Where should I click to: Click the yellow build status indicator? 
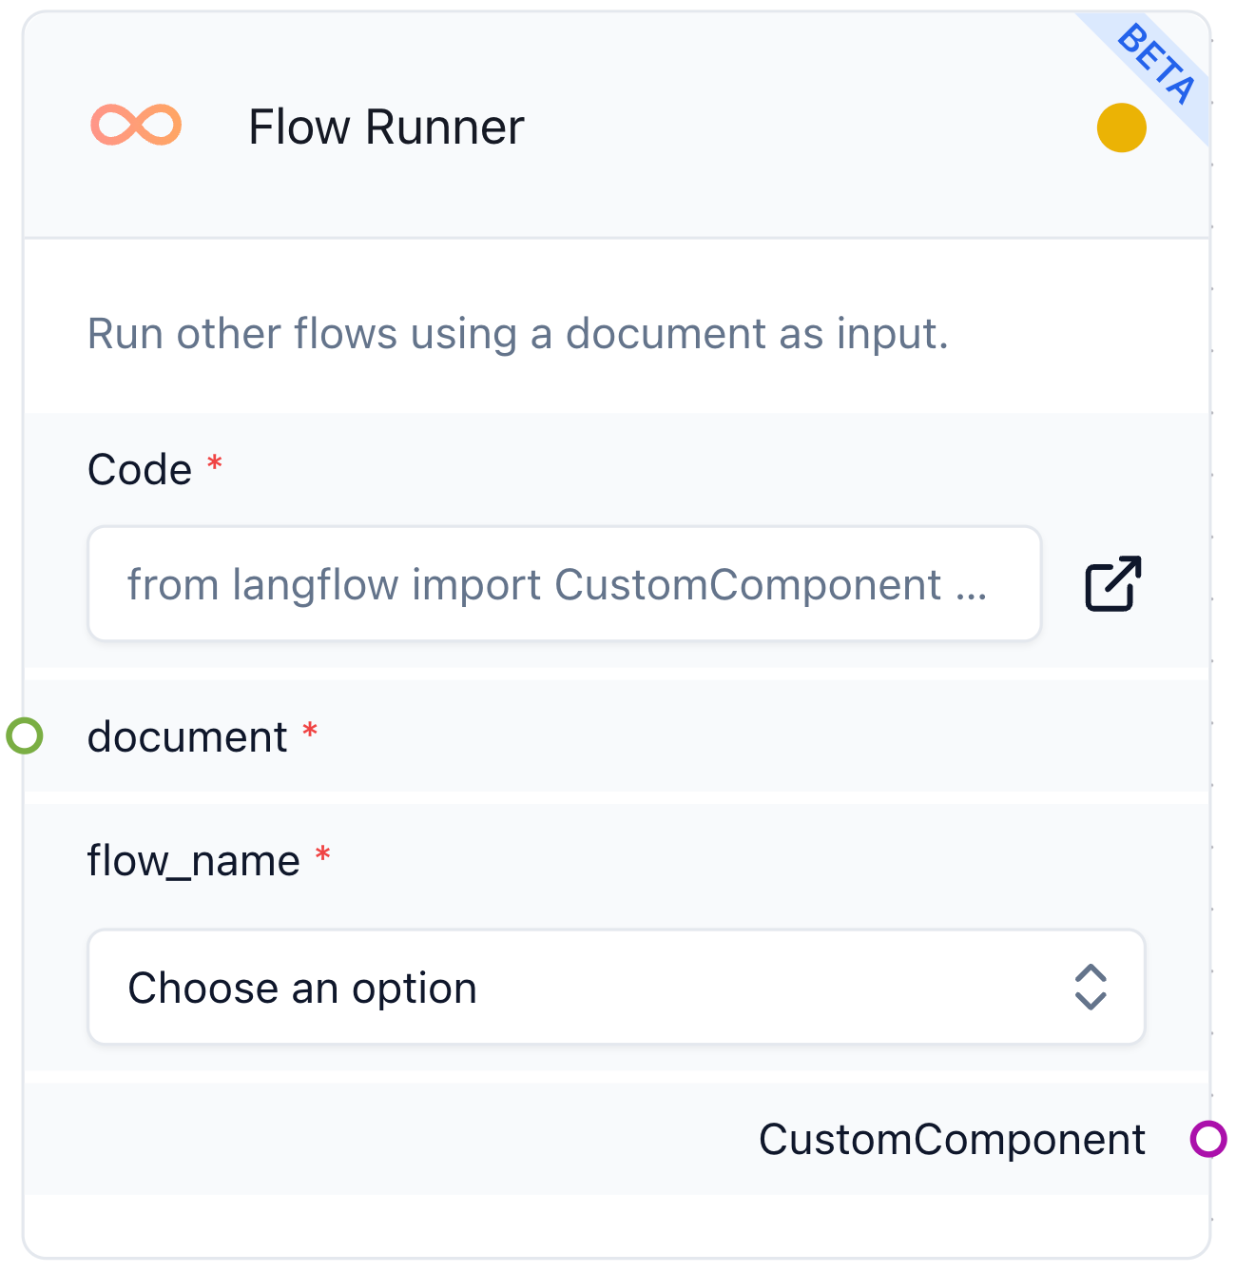[1121, 127]
